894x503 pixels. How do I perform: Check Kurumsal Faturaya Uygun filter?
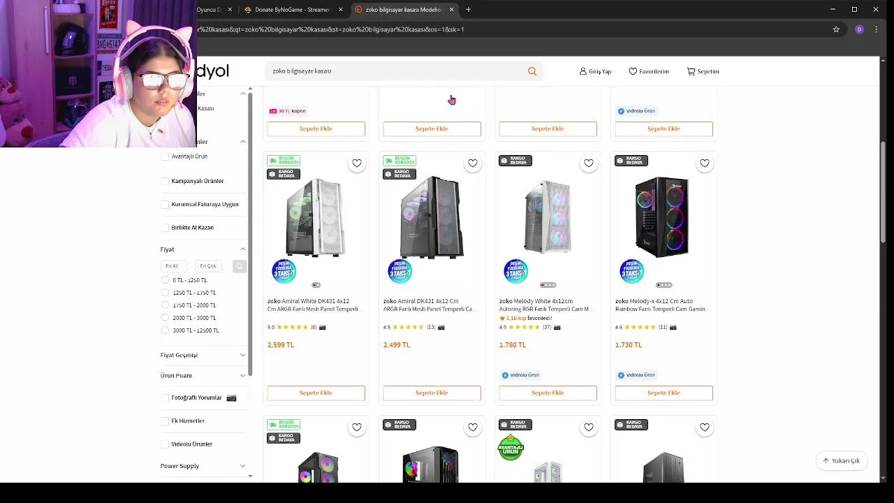click(x=166, y=205)
